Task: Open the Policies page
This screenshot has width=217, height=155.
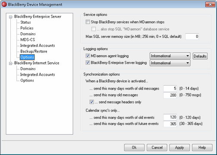Action: click(x=27, y=28)
